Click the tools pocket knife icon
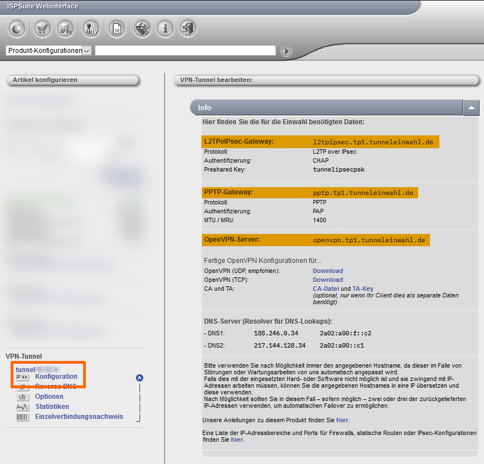 pyautogui.click(x=141, y=28)
